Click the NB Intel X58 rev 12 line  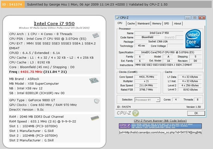[26, 88]
